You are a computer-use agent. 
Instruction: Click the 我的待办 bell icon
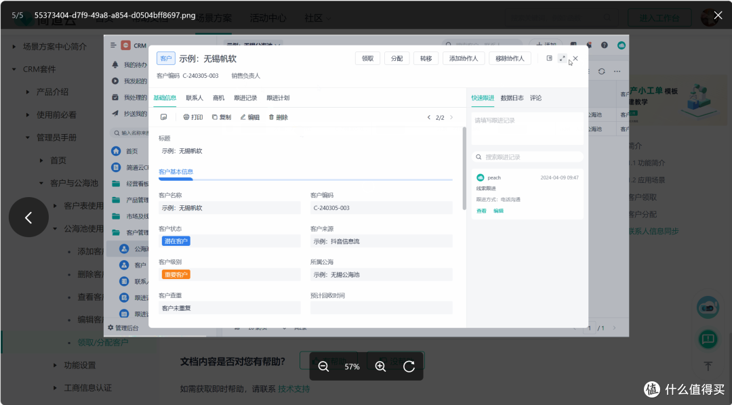[115, 65]
